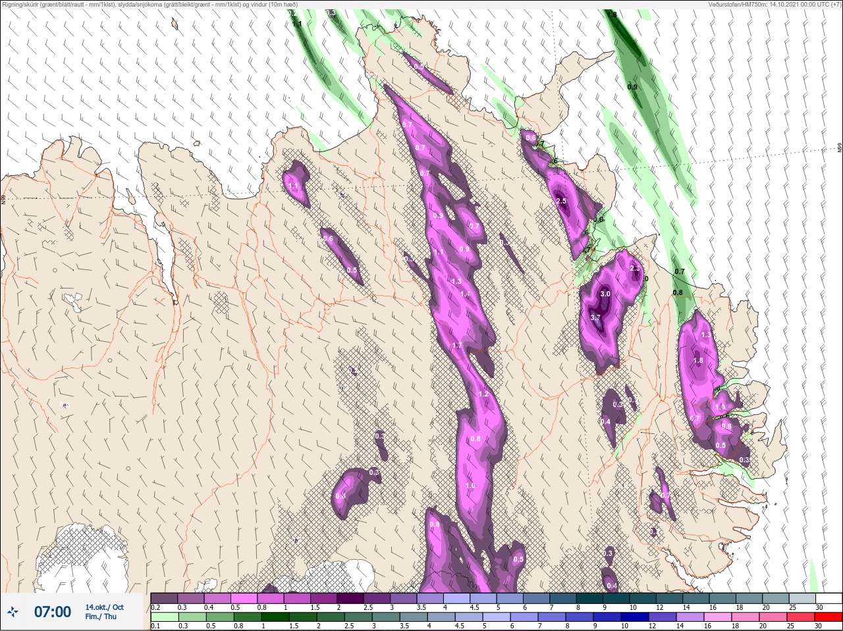Click the 1.7 precipitation value on the map

[x=457, y=346]
